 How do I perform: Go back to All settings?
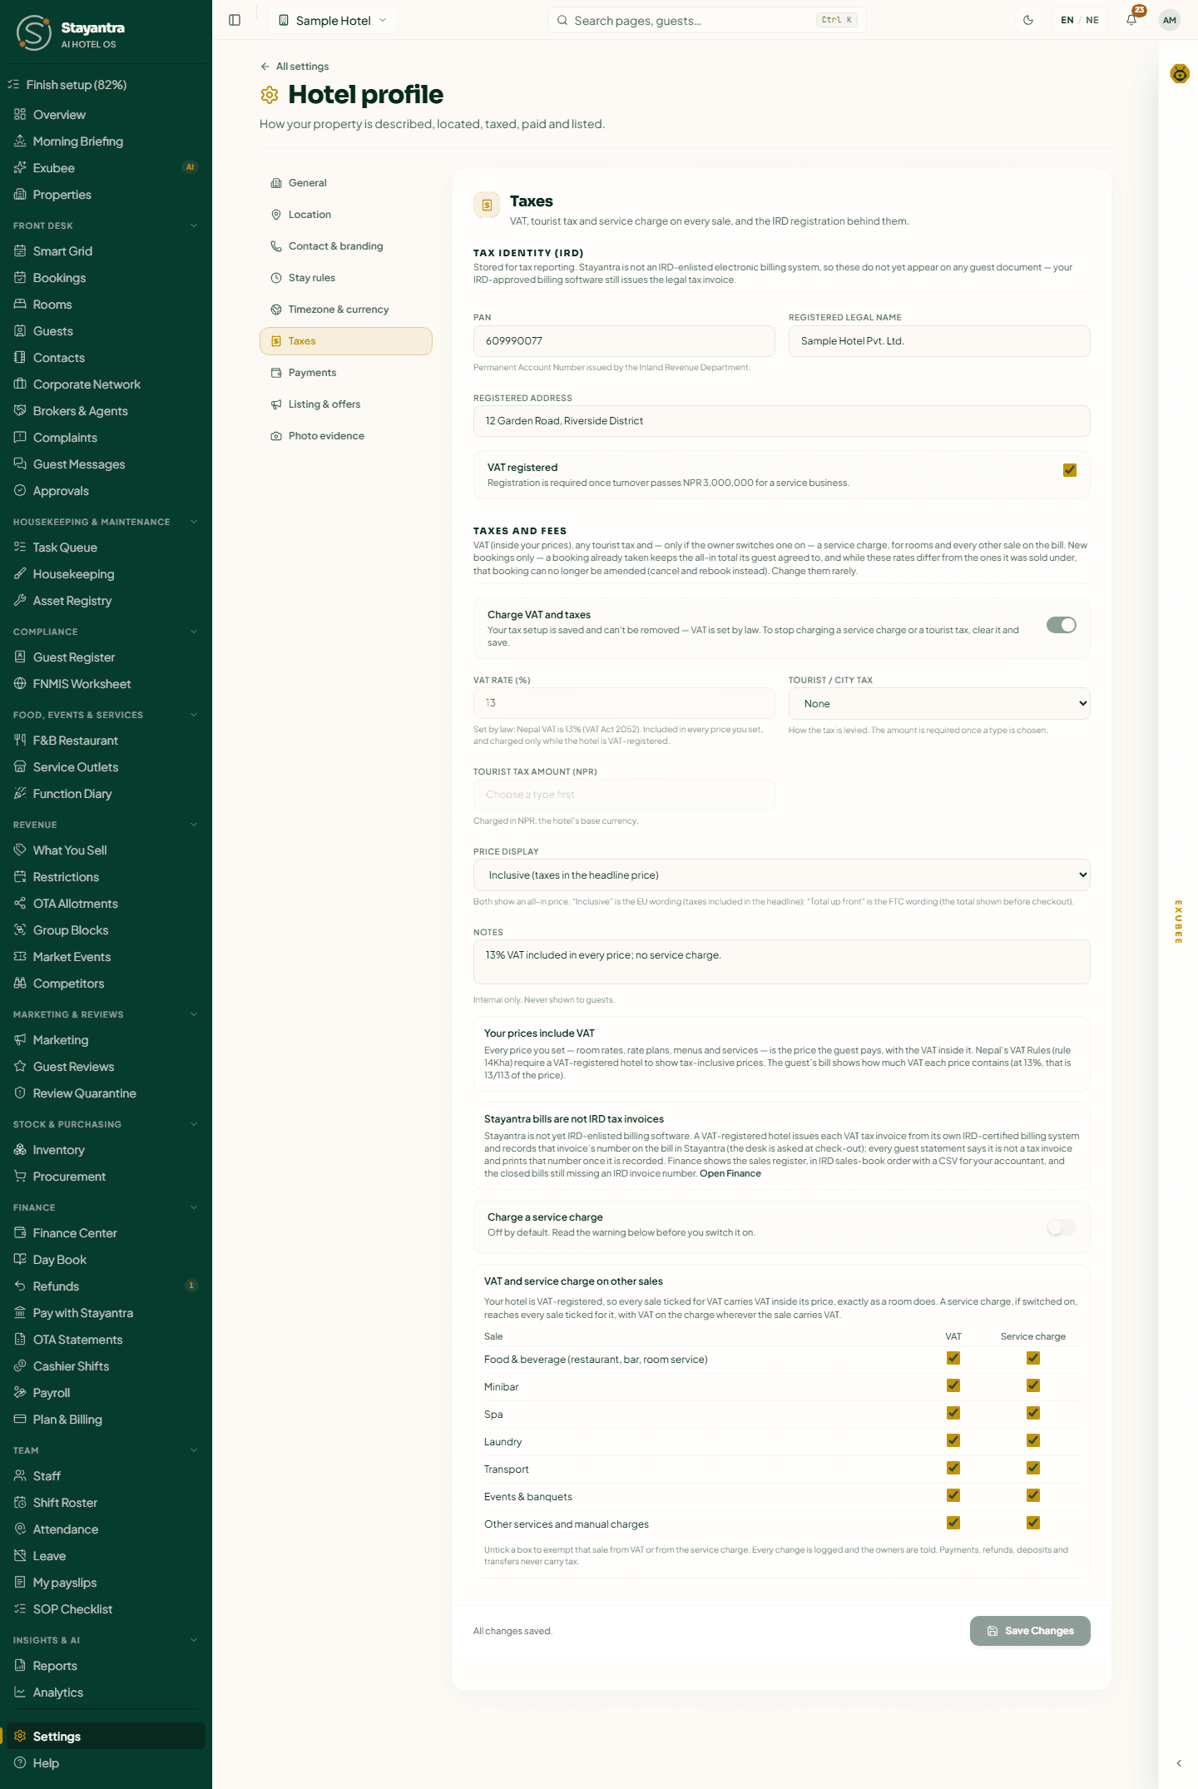click(295, 67)
